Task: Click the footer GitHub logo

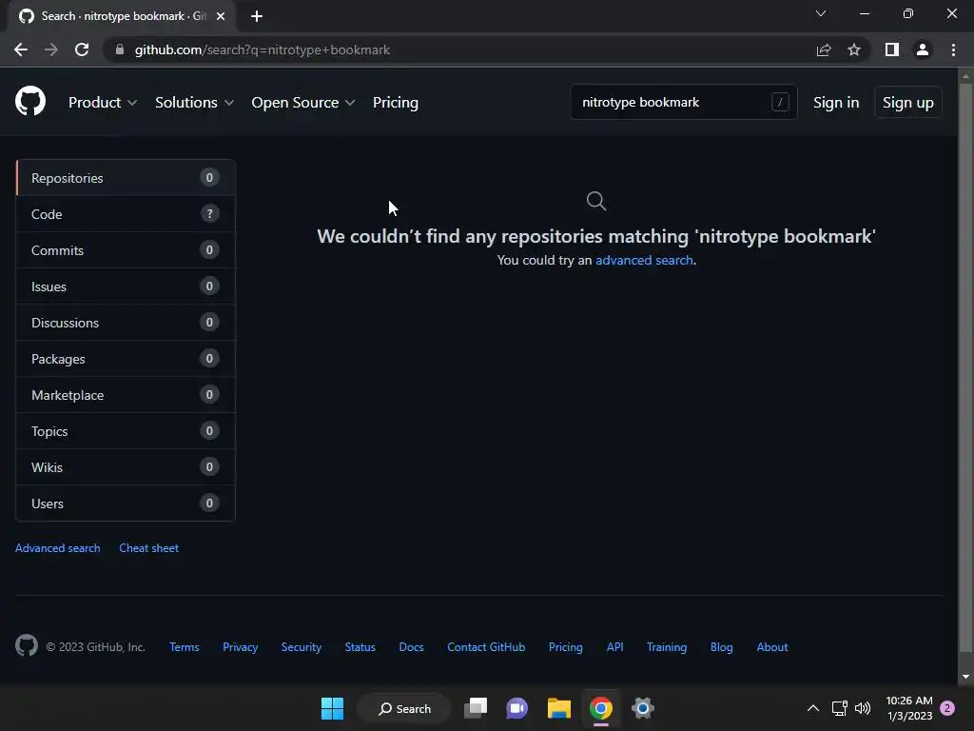Action: tap(27, 646)
